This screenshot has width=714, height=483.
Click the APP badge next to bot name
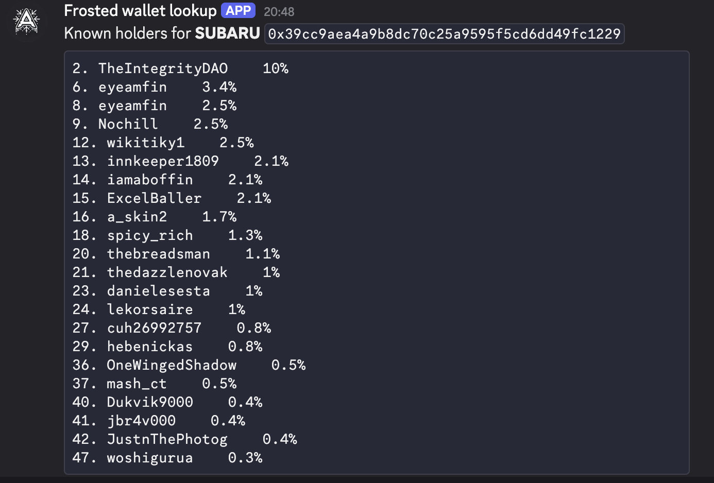(238, 11)
